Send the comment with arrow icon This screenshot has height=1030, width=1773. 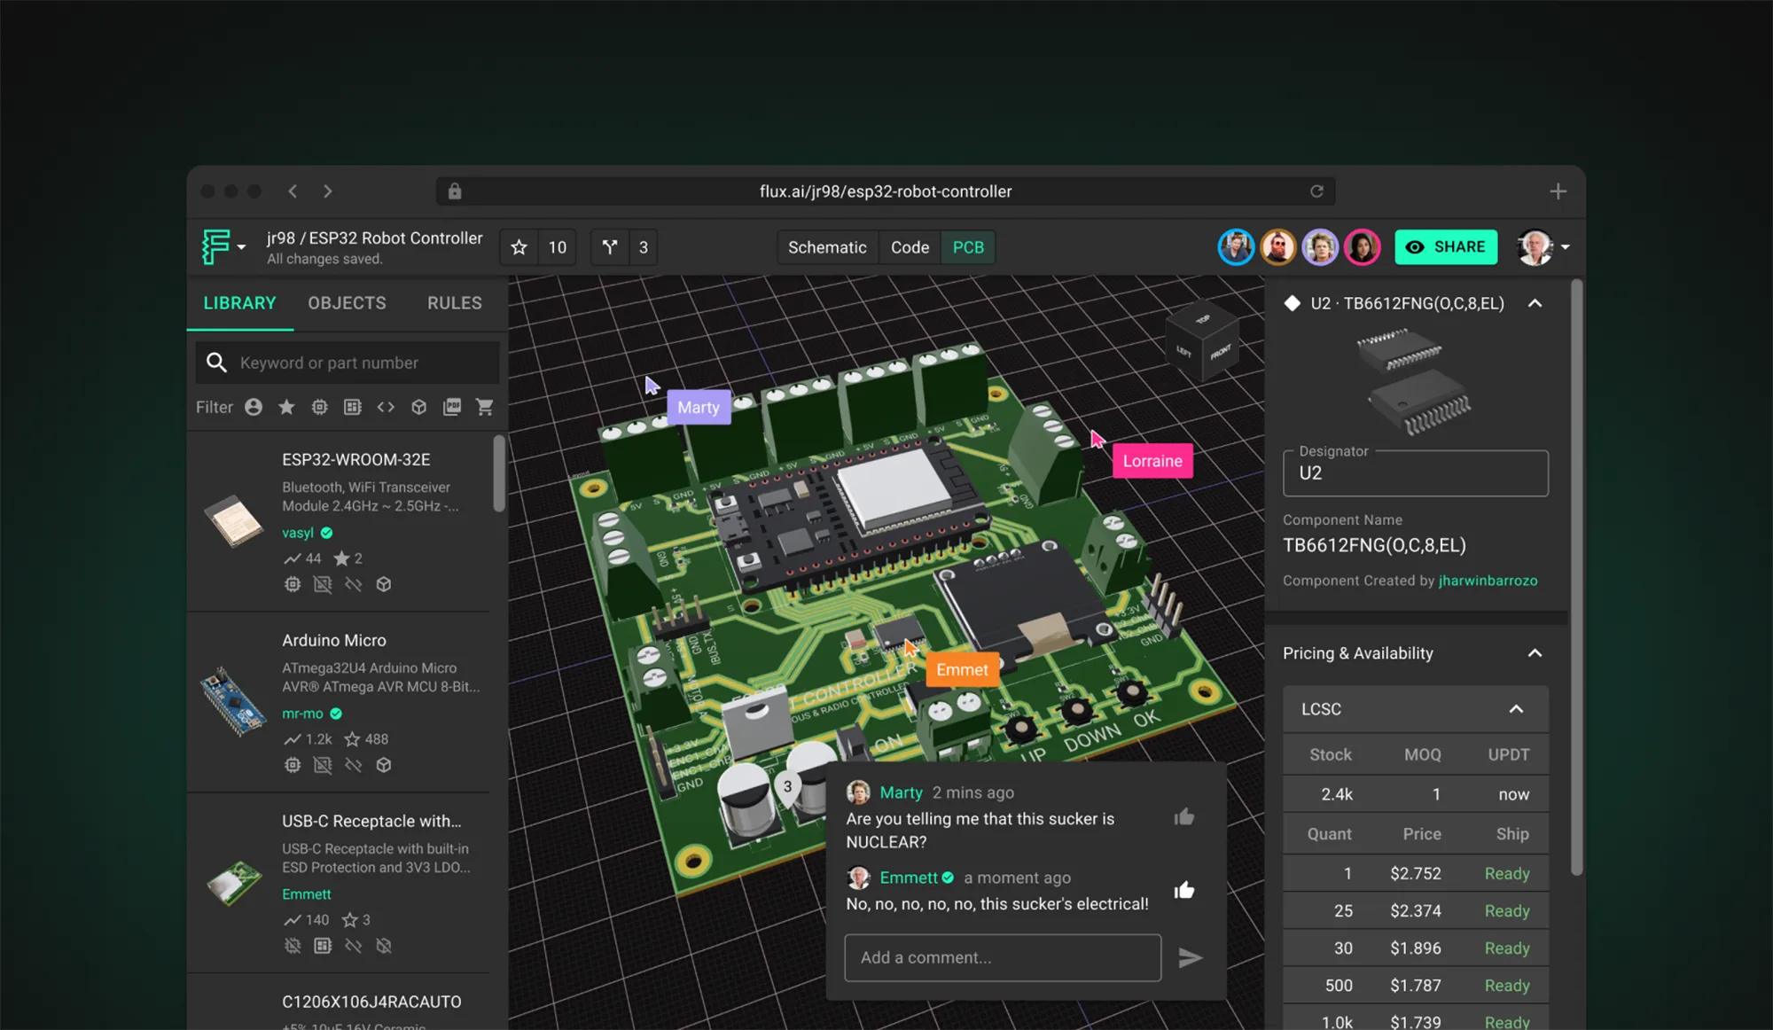pyautogui.click(x=1191, y=957)
